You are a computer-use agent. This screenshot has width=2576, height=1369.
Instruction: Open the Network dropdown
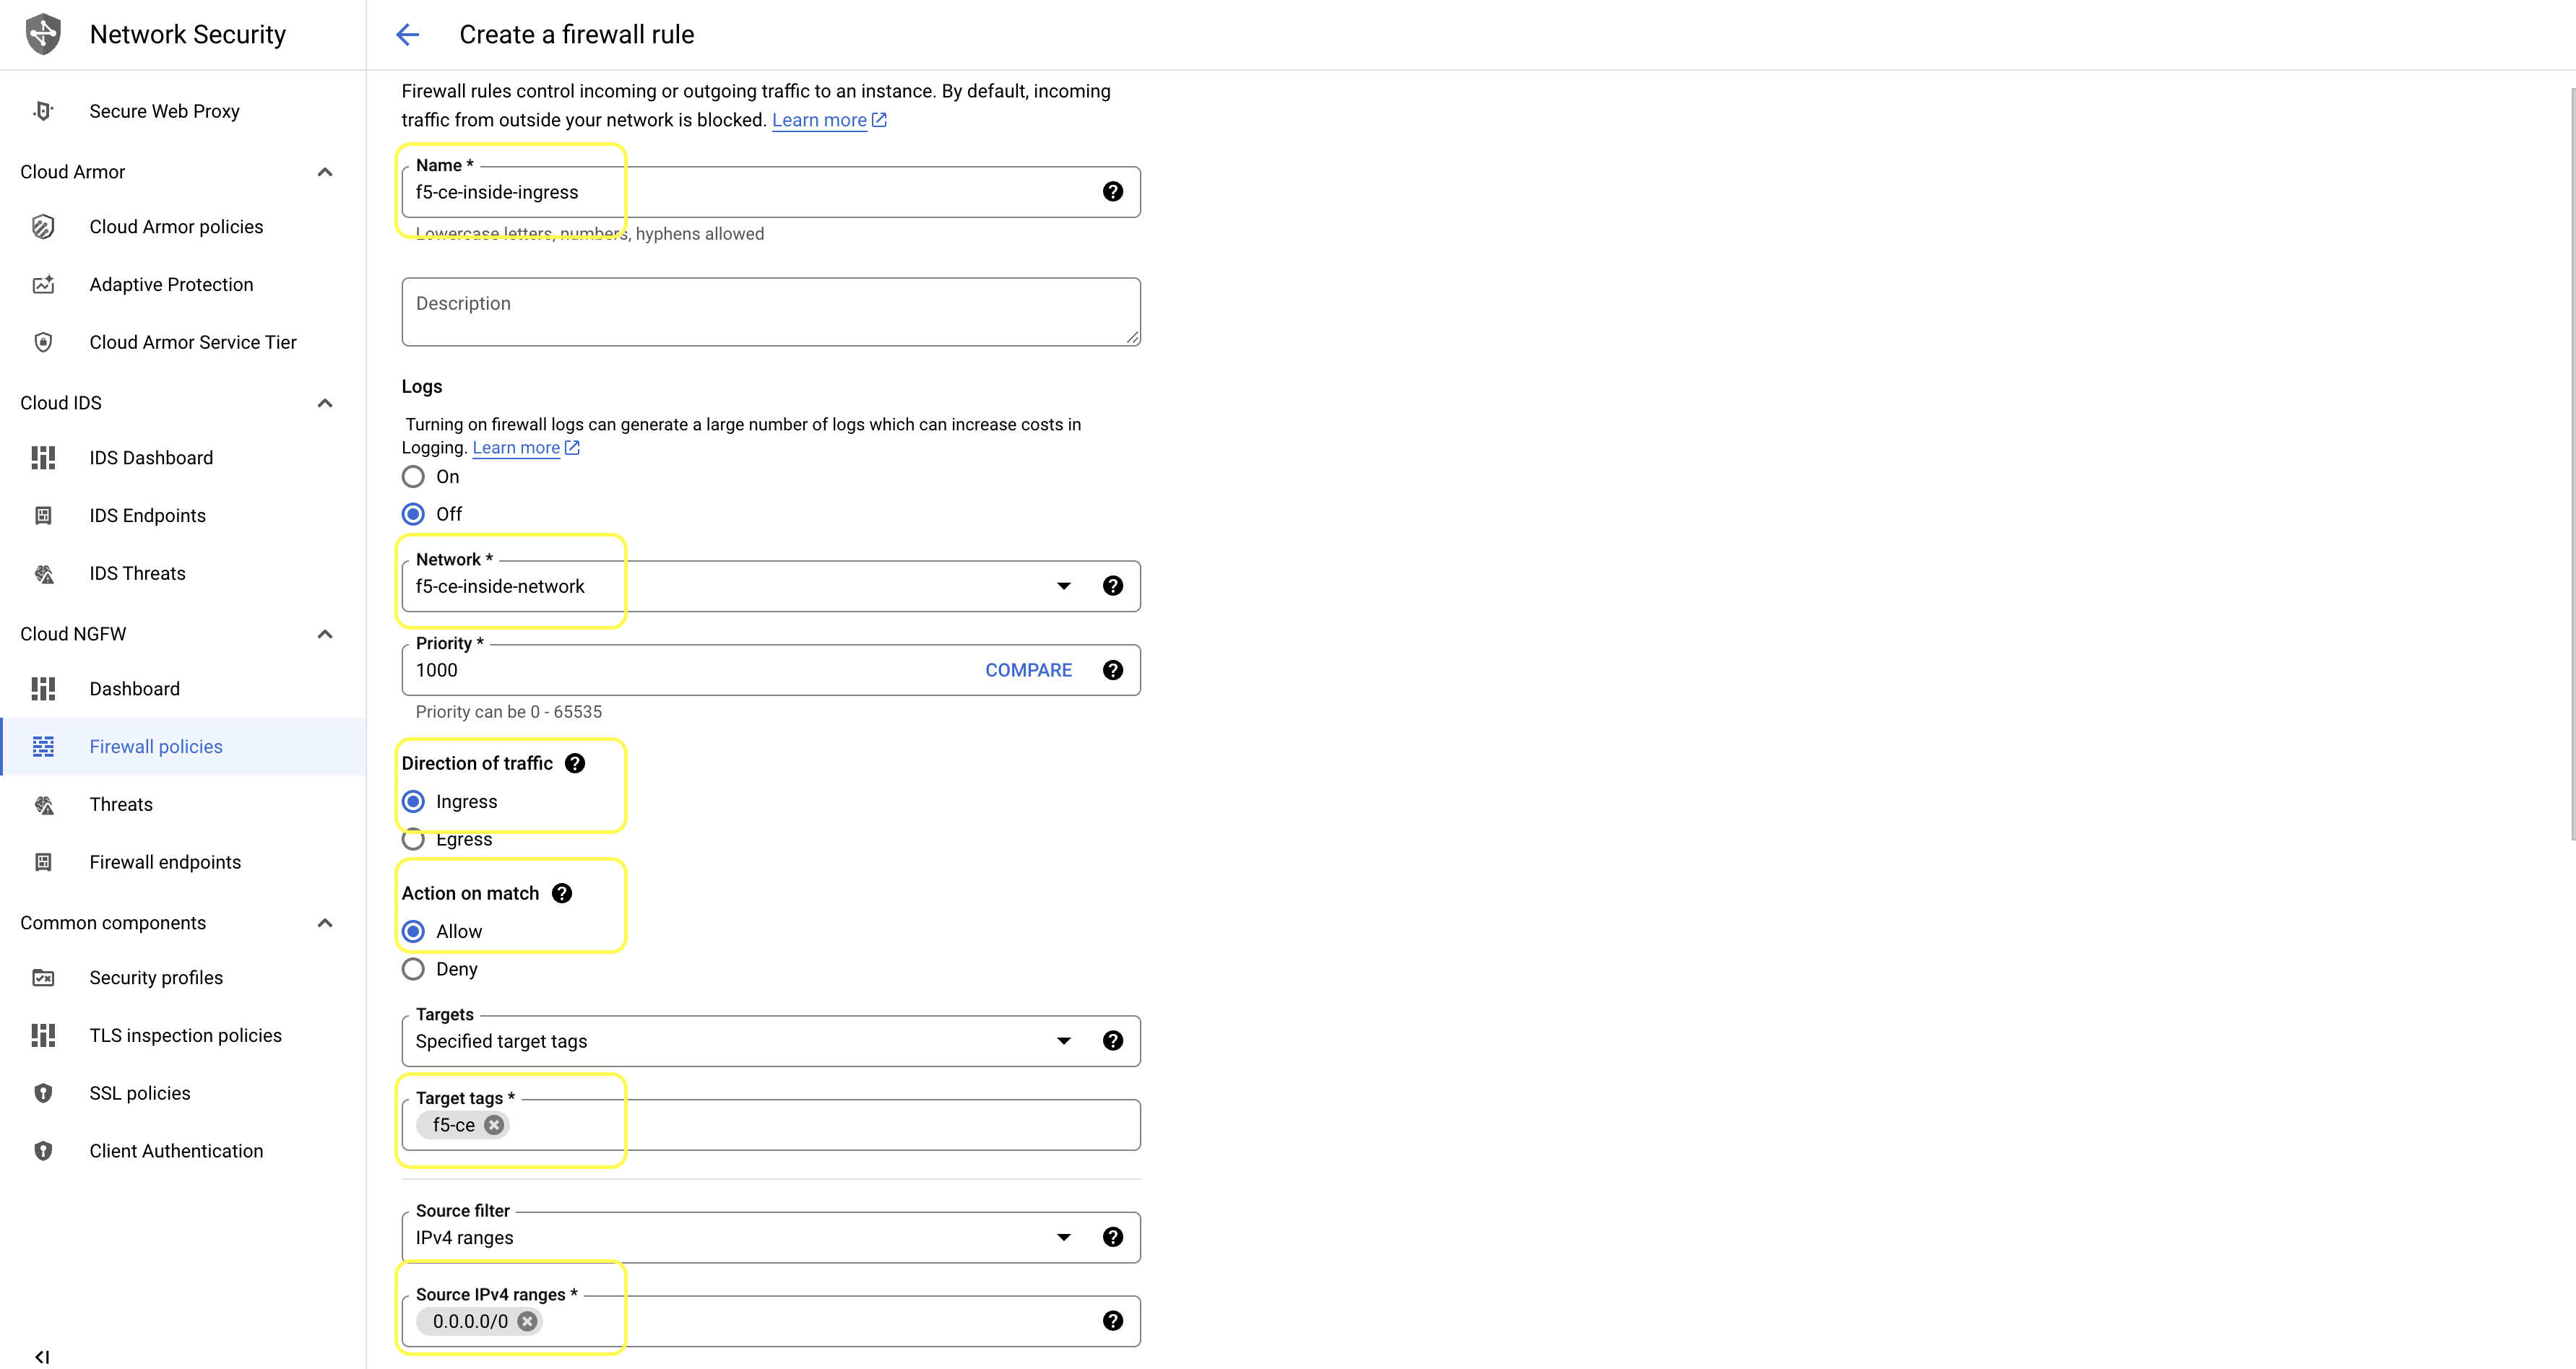tap(1063, 586)
